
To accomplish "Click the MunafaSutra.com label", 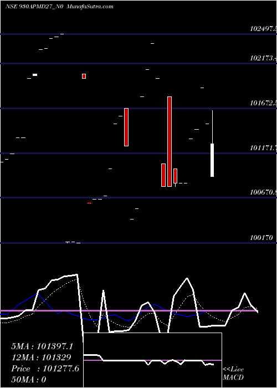I will pos(90,7).
